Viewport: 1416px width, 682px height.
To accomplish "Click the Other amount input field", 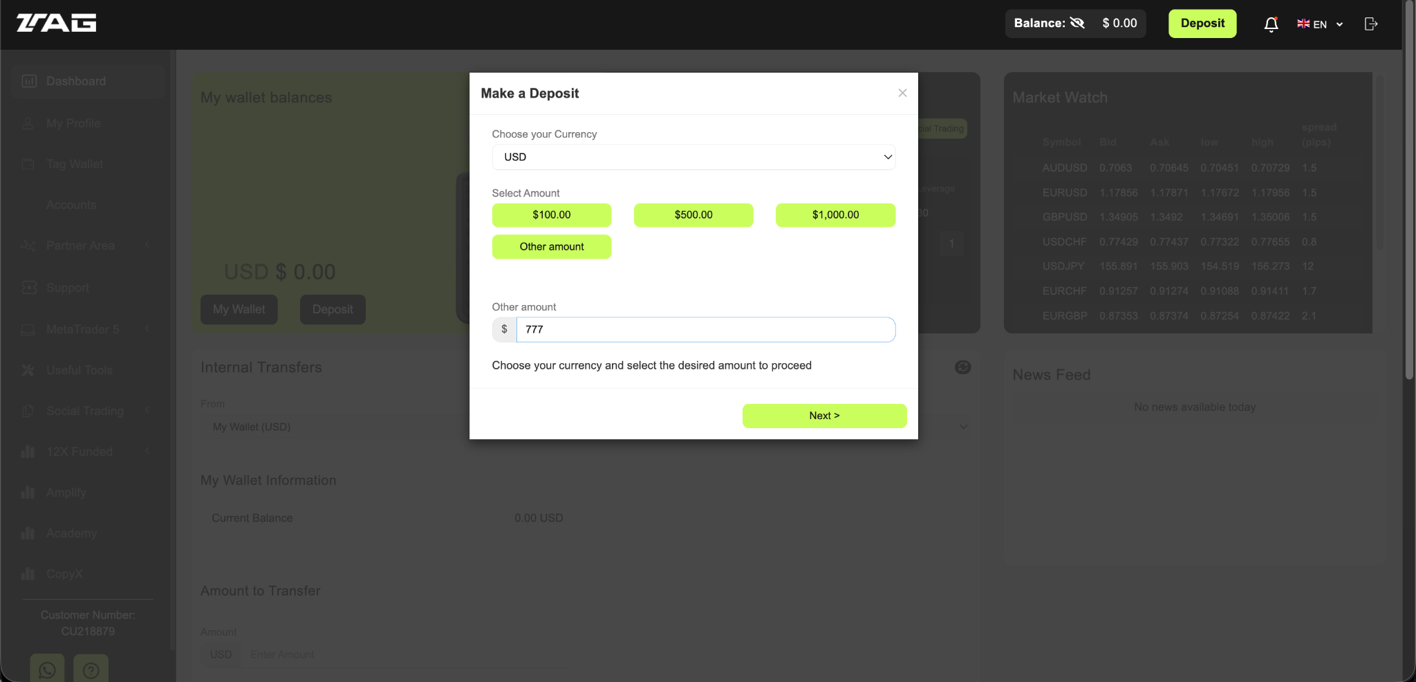I will [x=705, y=330].
